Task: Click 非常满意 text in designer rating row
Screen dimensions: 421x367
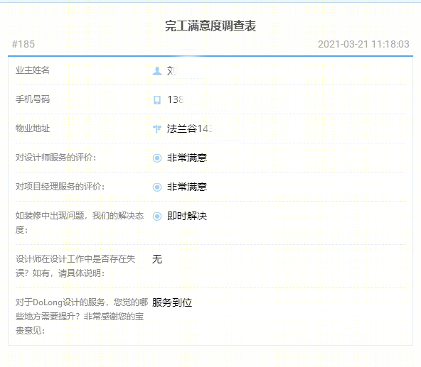Action: pos(187,158)
